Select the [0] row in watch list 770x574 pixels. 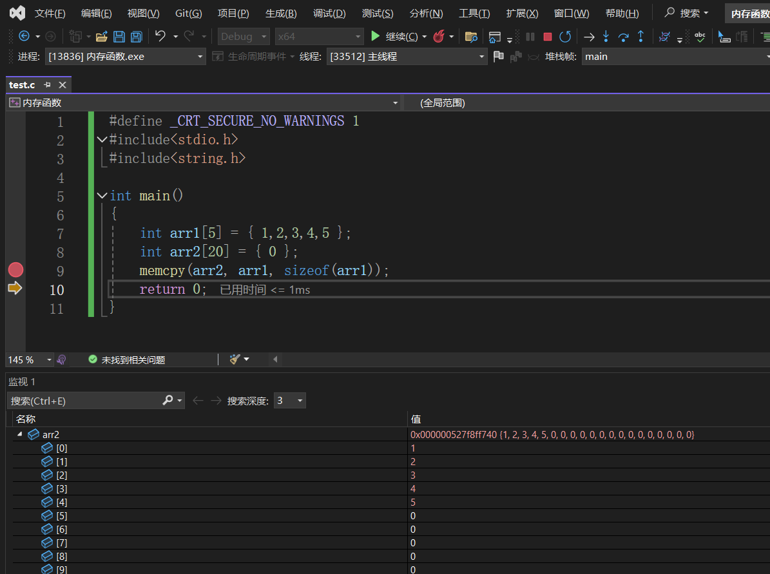pos(391,448)
